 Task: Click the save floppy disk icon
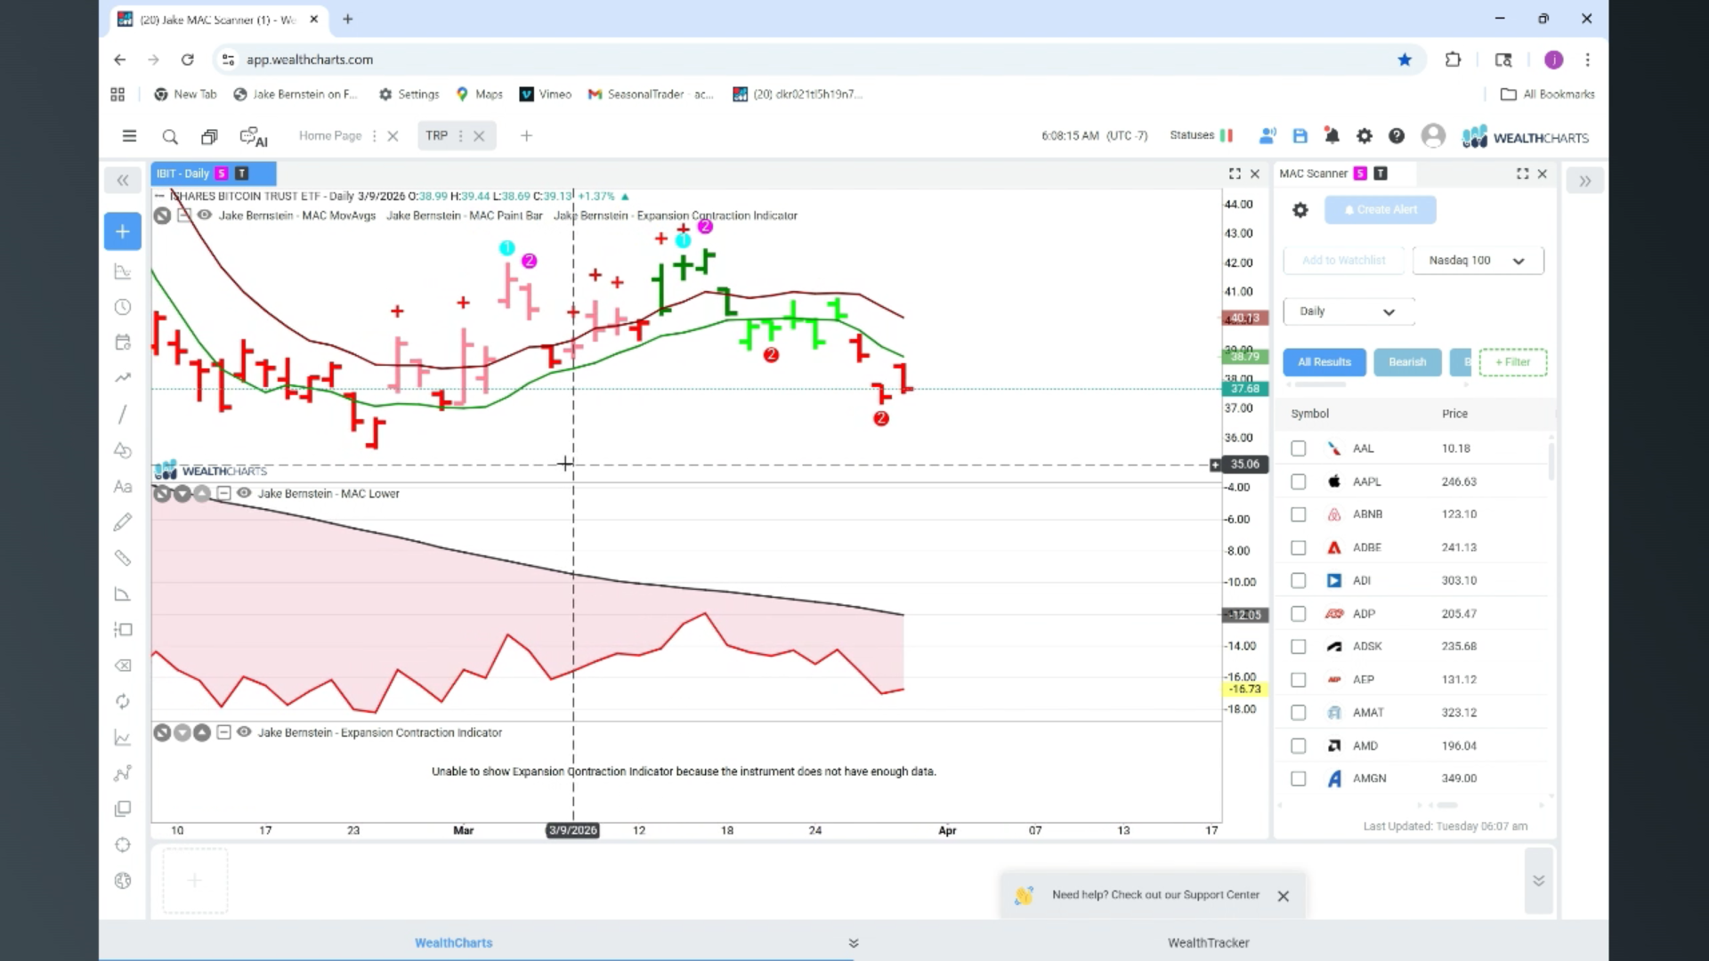click(1300, 136)
